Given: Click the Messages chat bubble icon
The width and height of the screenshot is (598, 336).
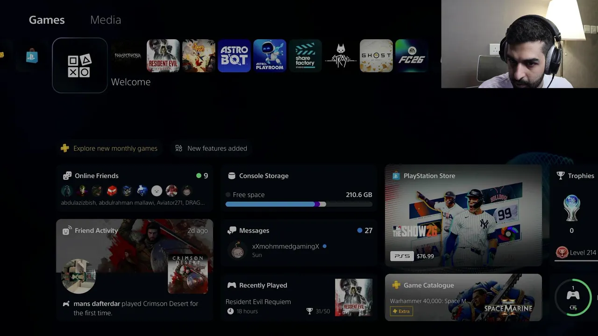Looking at the screenshot, I should point(232,231).
